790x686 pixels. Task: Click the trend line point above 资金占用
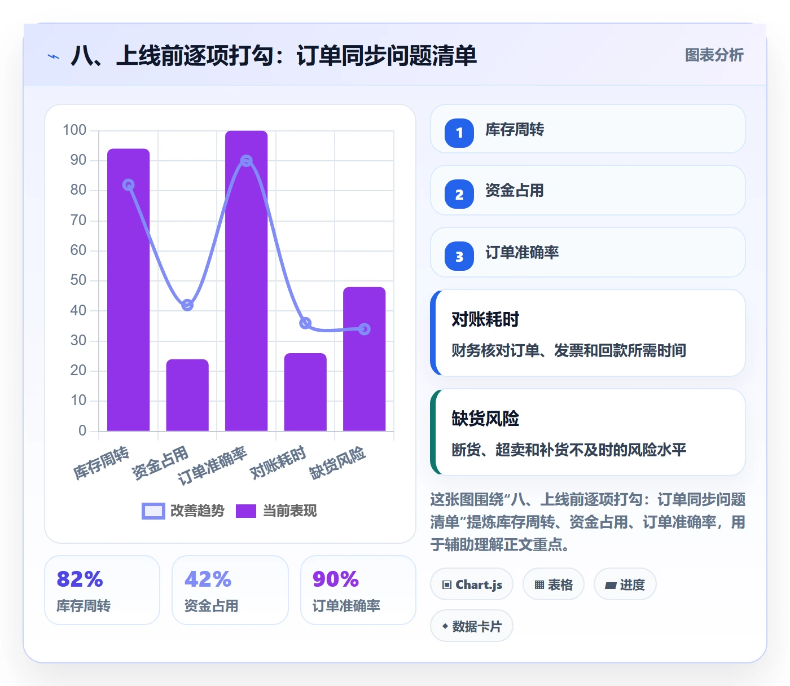click(187, 305)
